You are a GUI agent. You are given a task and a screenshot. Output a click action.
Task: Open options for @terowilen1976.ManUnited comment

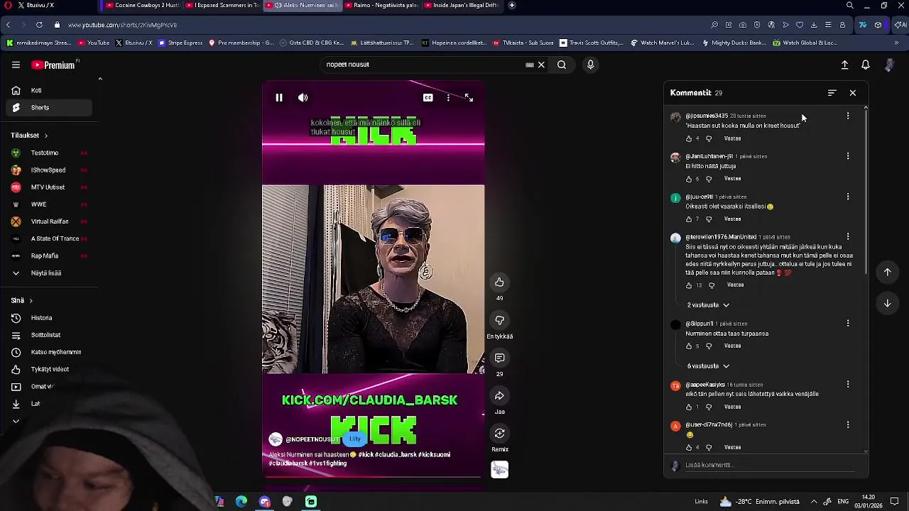pyautogui.click(x=847, y=237)
